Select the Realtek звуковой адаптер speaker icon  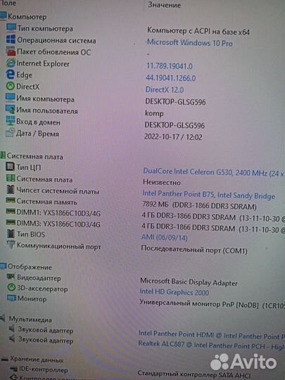click(x=12, y=339)
